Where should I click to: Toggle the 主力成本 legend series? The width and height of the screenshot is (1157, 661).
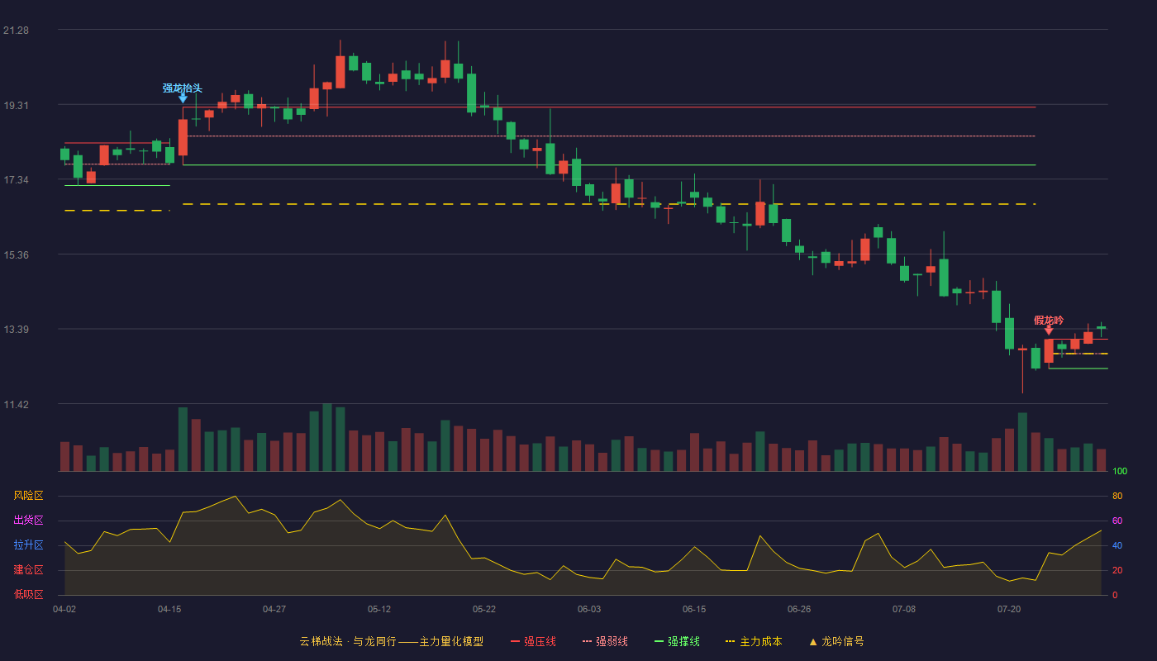tap(754, 641)
